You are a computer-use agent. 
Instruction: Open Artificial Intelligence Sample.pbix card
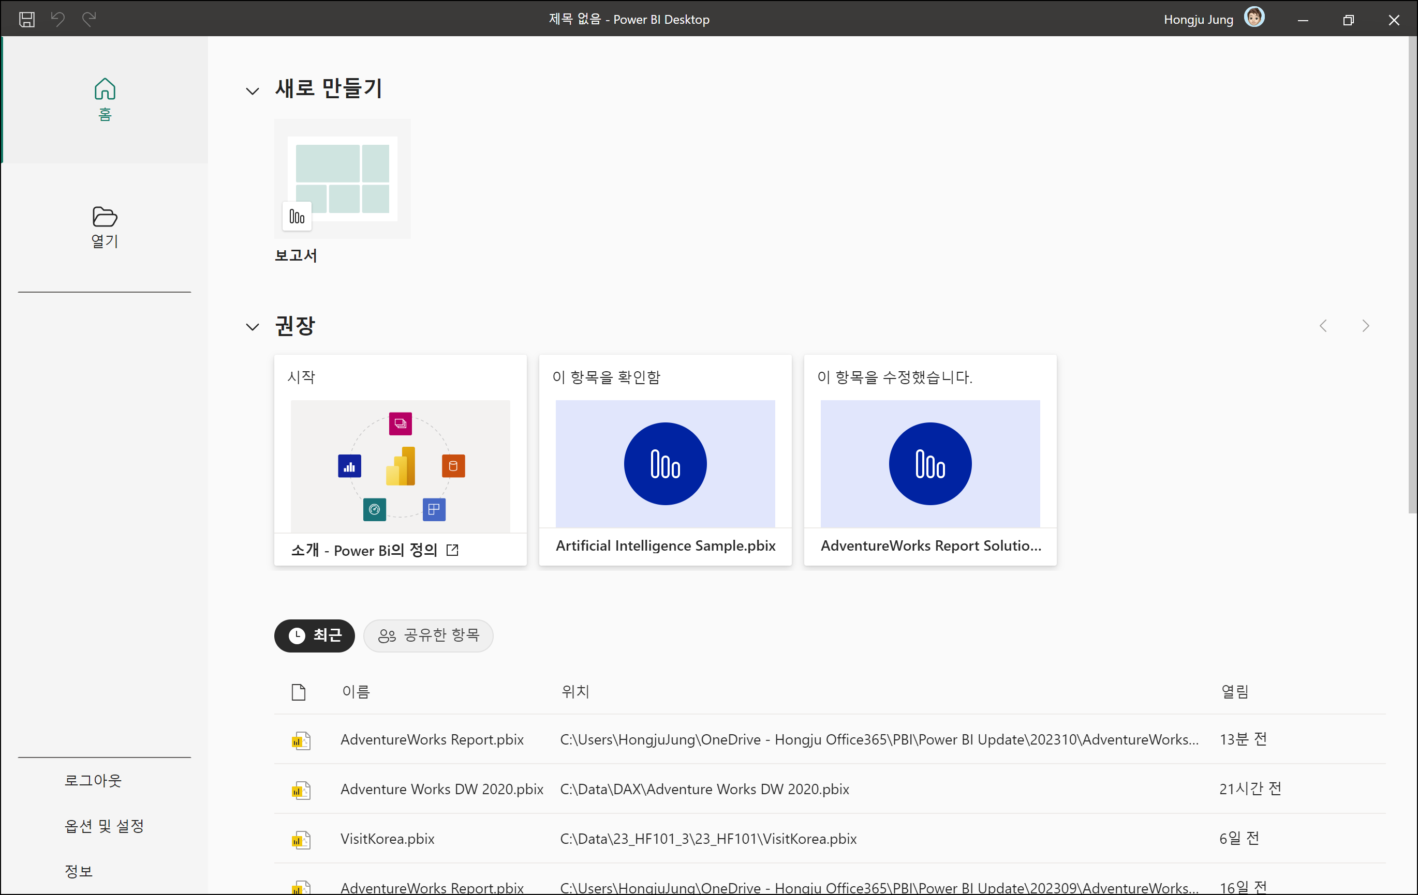click(x=665, y=463)
